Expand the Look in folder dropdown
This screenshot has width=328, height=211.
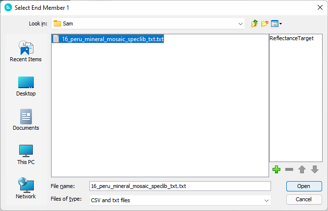tap(241, 23)
